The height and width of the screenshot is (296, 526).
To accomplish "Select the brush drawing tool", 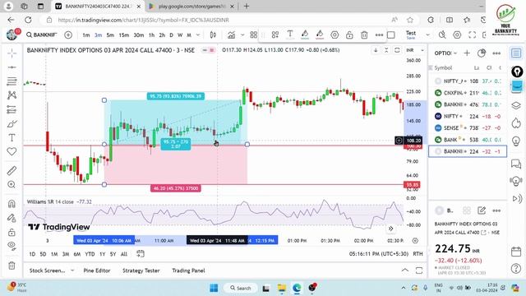I will pyautogui.click(x=12, y=124).
